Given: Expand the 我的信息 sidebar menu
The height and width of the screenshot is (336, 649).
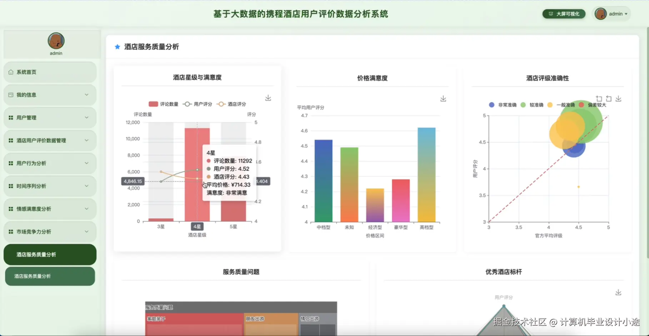Looking at the screenshot, I should [50, 95].
